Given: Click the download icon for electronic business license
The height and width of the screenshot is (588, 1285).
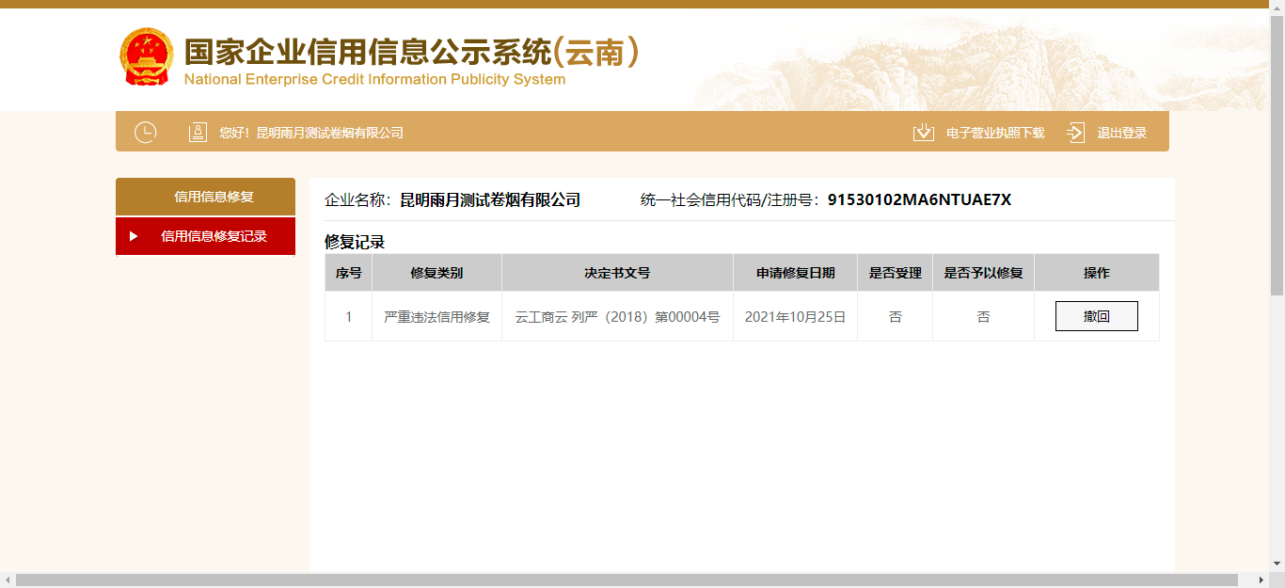Looking at the screenshot, I should (x=923, y=133).
